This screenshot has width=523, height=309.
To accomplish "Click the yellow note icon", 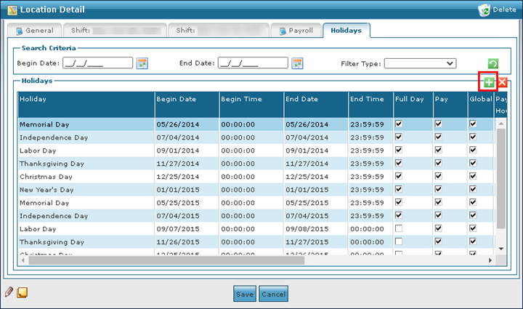I will pyautogui.click(x=23, y=292).
